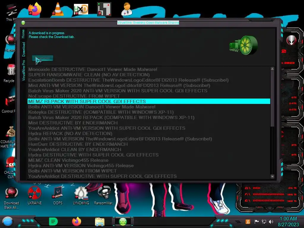Open the Start orb
This screenshot has width=304, height=228.
coord(8,222)
